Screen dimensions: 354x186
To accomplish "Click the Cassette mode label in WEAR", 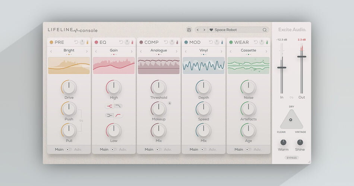I will pyautogui.click(x=248, y=50).
